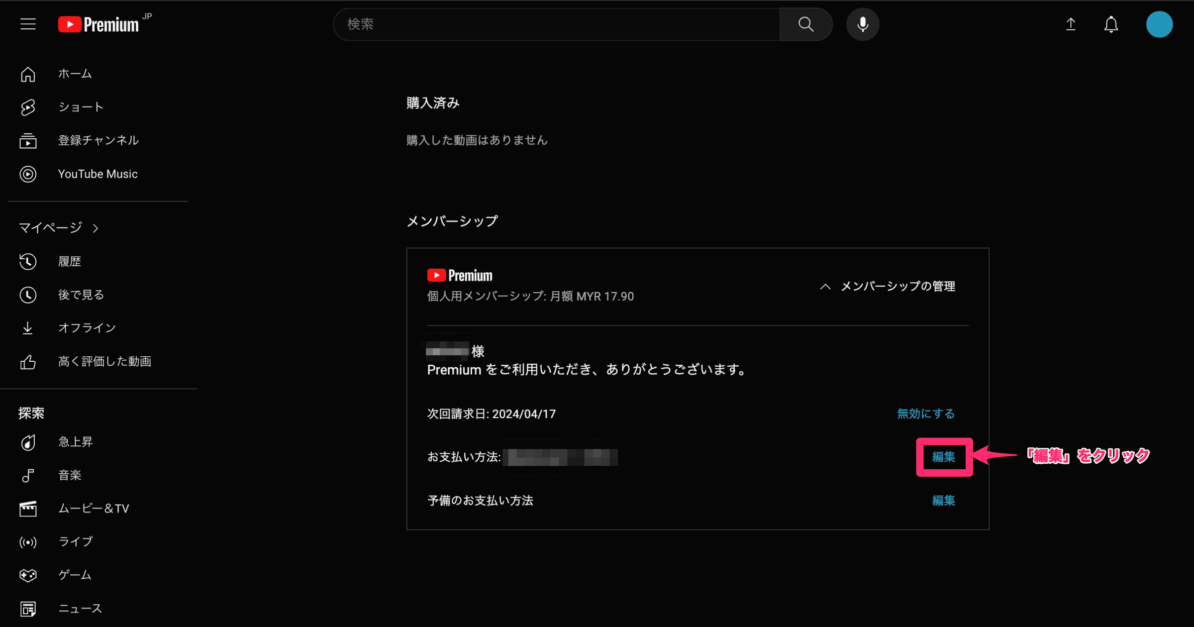Image resolution: width=1194 pixels, height=627 pixels.
Task: Focus the 検索 search input field
Action: [556, 24]
